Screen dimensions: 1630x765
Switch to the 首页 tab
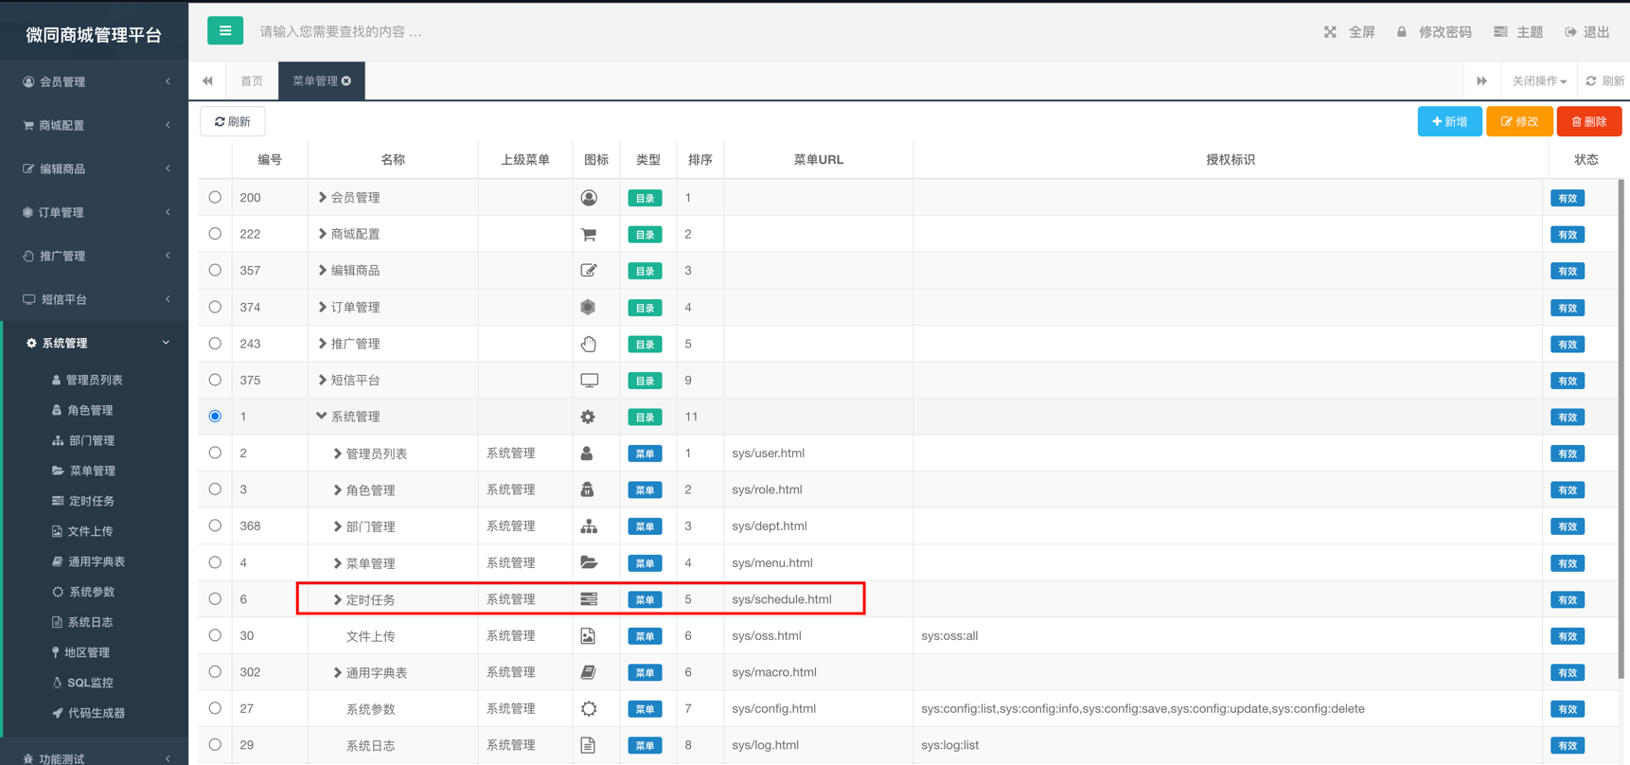coord(252,81)
